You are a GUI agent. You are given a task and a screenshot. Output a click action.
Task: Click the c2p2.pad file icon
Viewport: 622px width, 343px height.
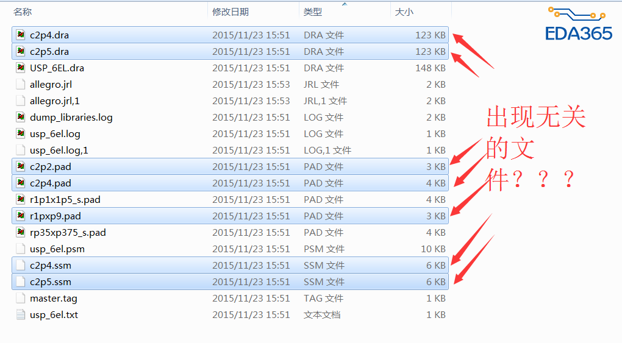[21, 166]
